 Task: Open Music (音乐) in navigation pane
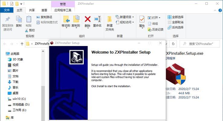tap(13, 87)
